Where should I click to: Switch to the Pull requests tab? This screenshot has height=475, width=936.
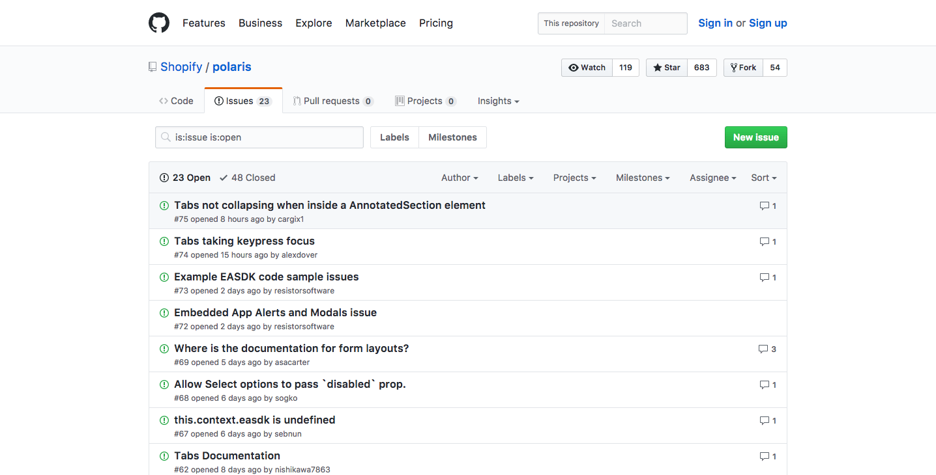tap(333, 101)
